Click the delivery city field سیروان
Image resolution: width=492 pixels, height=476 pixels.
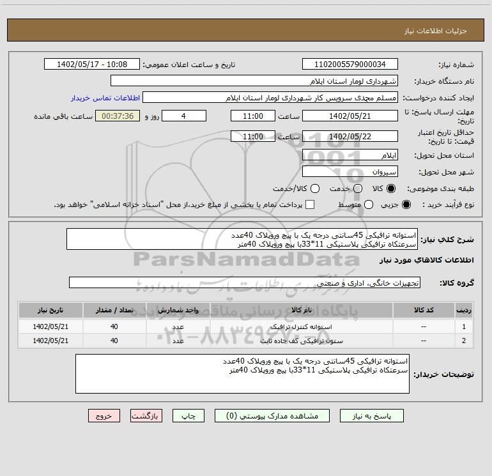pos(350,171)
